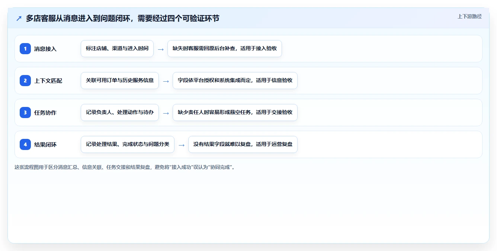Click the 关联可用订单与历史服务信息 box
This screenshot has height=251, width=497.
tap(120, 81)
